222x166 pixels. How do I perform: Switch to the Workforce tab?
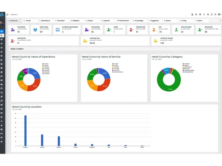(x=14, y=20)
